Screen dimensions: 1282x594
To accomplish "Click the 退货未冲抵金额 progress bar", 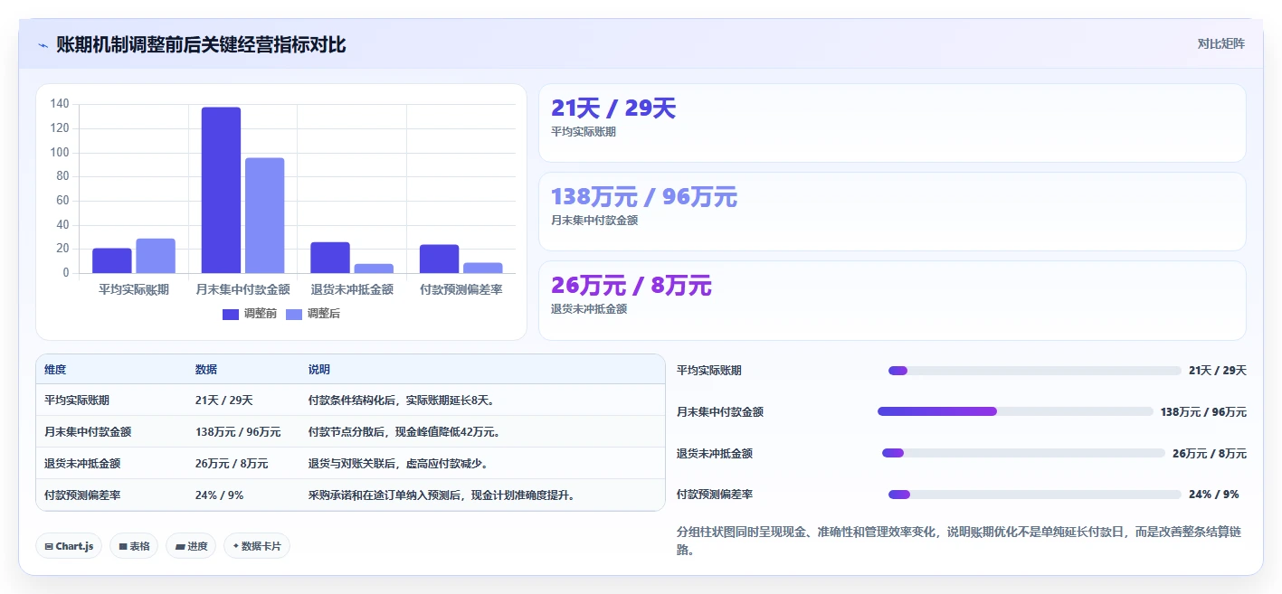I will pos(1023,453).
